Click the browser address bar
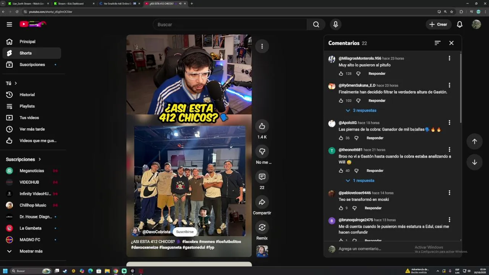This screenshot has height=275, width=489. pyautogui.click(x=229, y=12)
